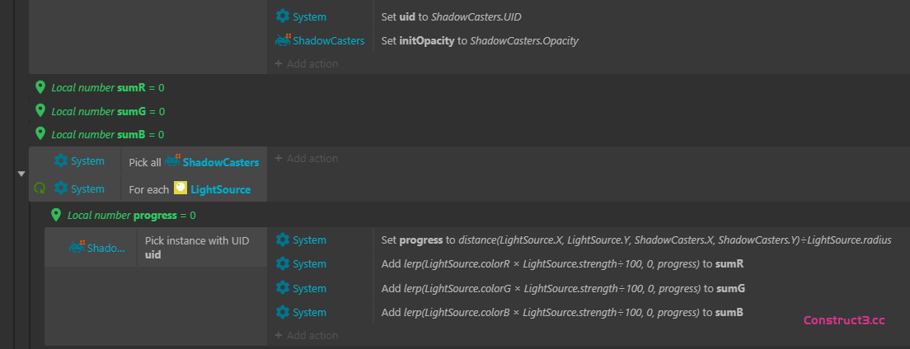Click the yellow LightSource object icon

181,188
